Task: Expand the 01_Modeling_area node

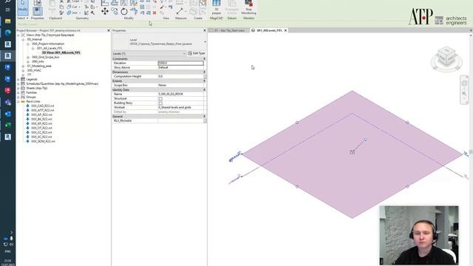Action: coord(23,66)
